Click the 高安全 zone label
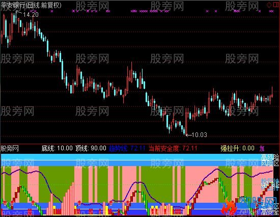This screenshot has width=280, height=217. pos(270,212)
